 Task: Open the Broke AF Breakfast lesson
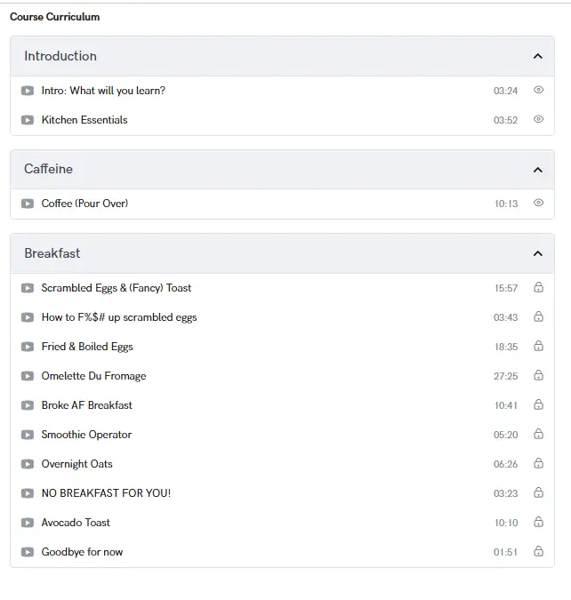click(x=87, y=405)
